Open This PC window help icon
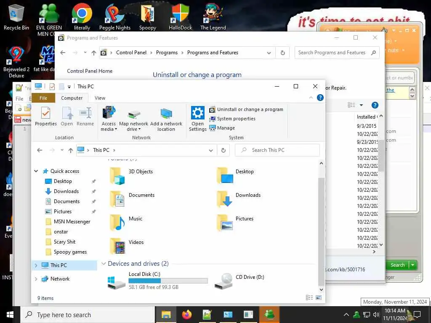 [320, 98]
